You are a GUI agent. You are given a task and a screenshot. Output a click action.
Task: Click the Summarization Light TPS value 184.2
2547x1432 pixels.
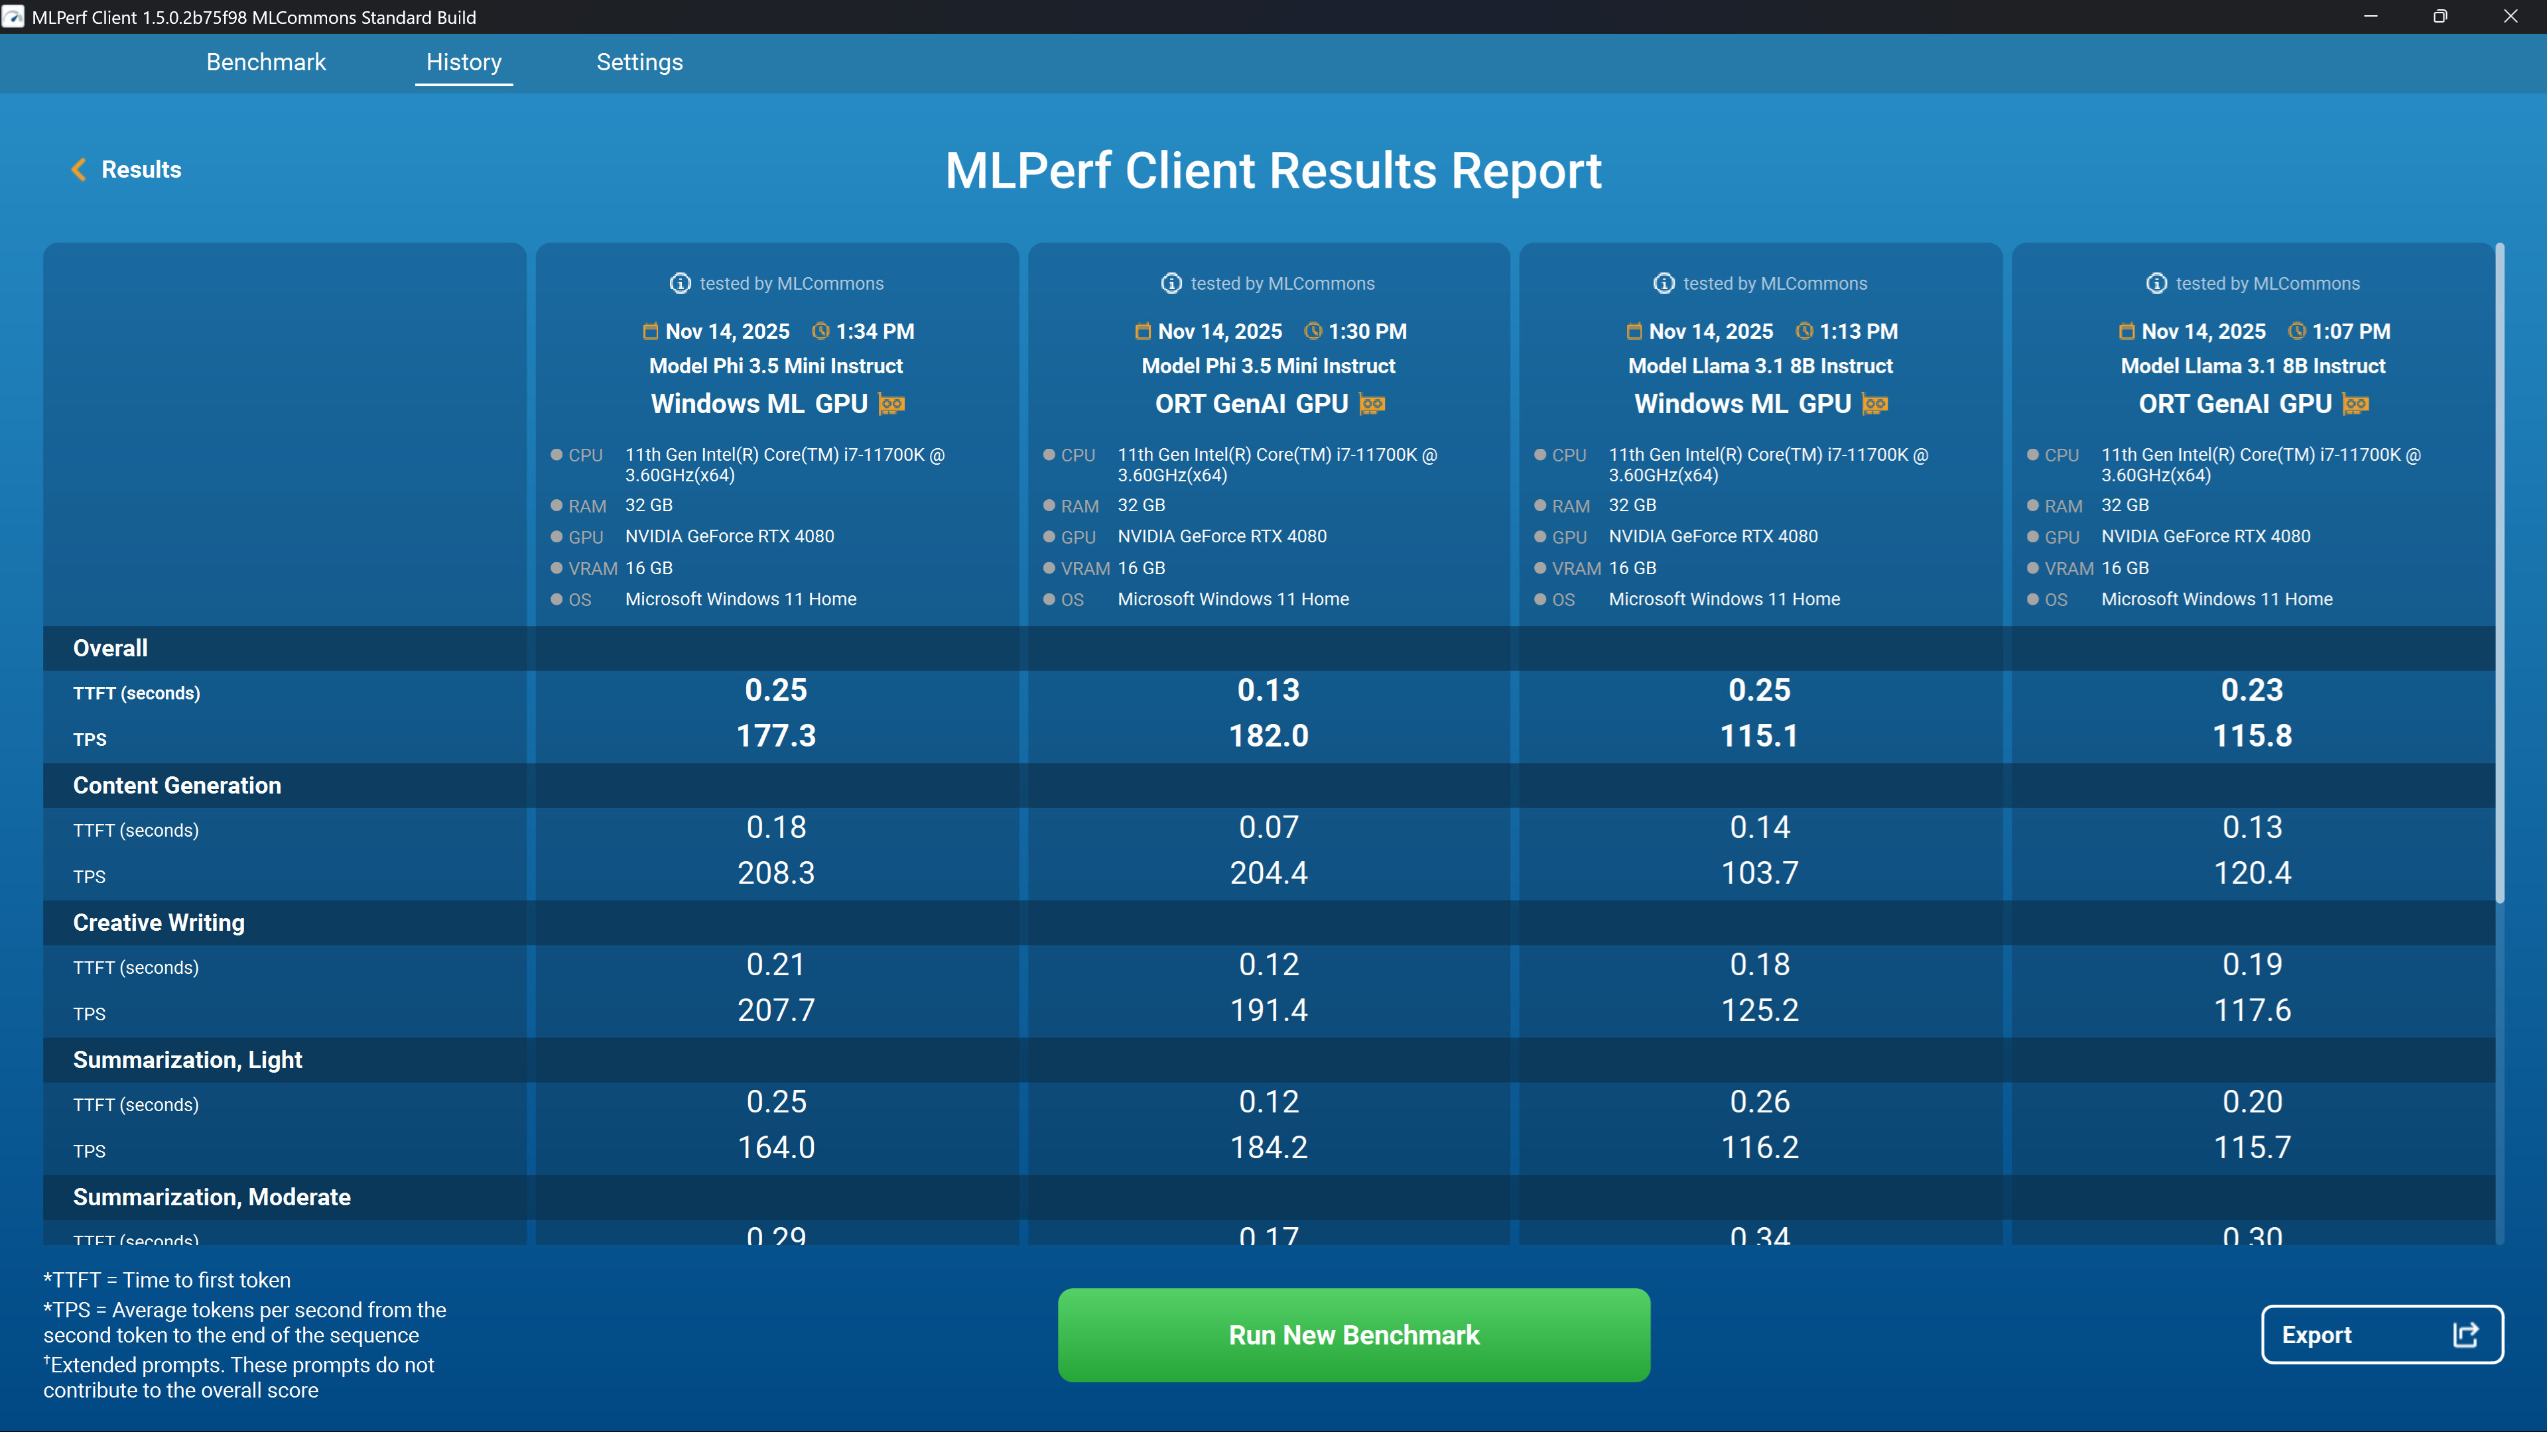tap(1269, 1148)
